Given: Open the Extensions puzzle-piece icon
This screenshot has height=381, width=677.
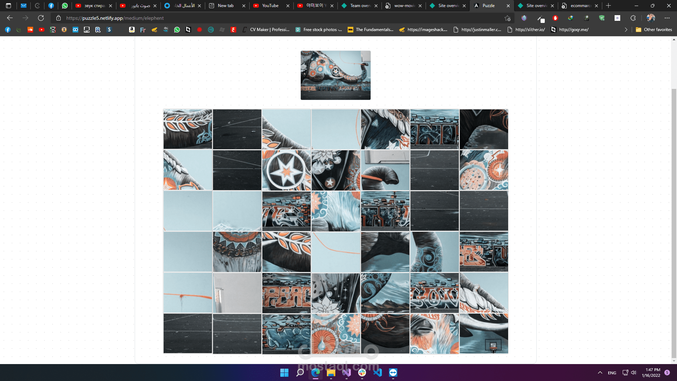Looking at the screenshot, I should pos(633,18).
